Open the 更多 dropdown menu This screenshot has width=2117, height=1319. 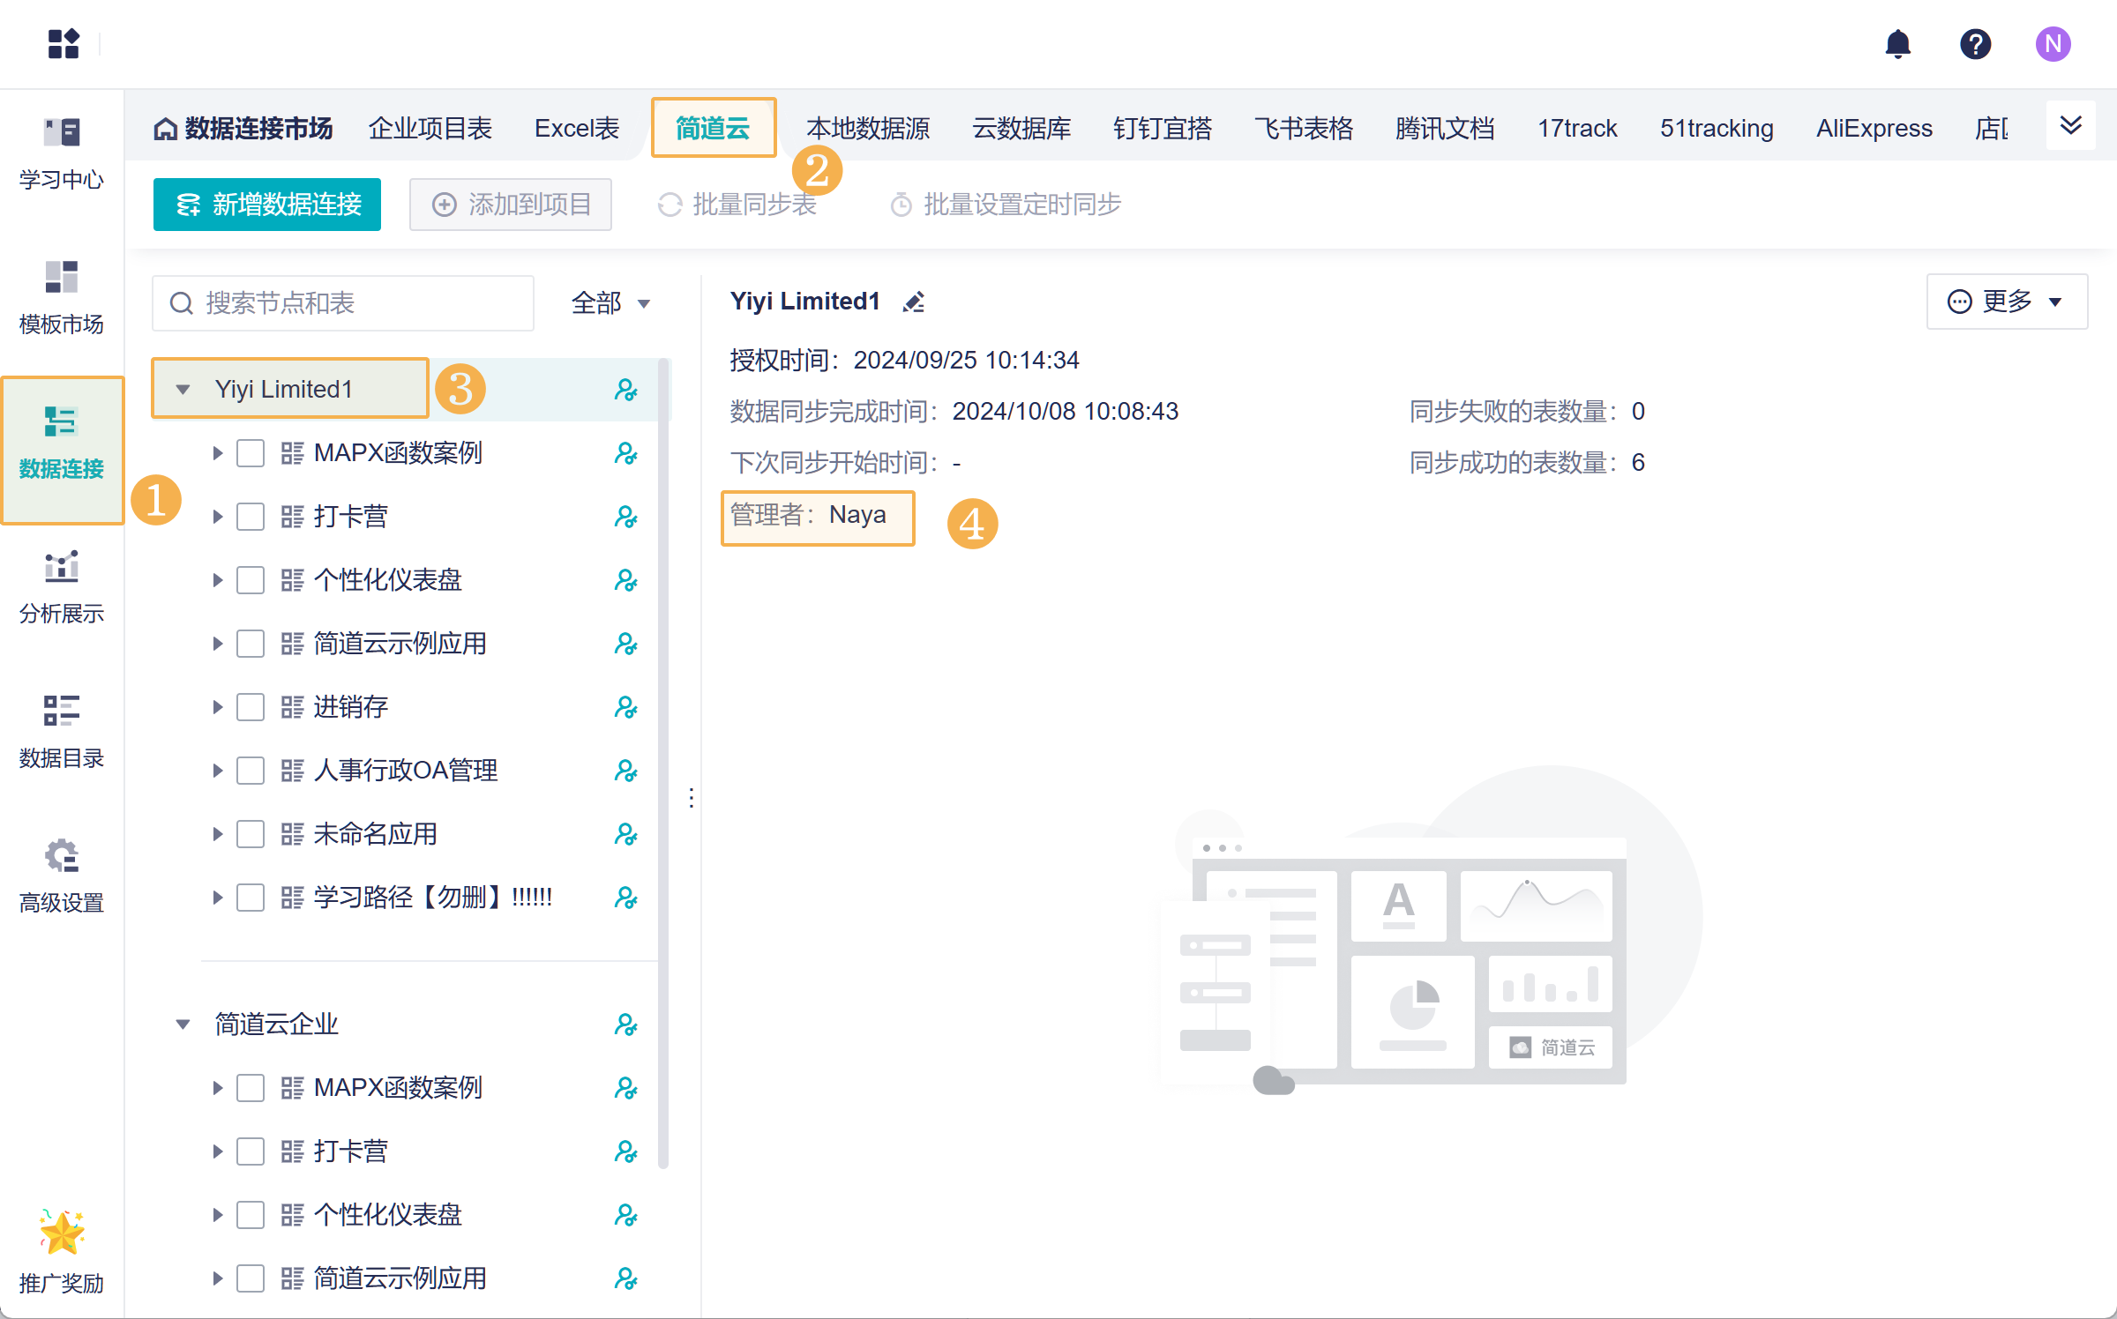click(2006, 302)
